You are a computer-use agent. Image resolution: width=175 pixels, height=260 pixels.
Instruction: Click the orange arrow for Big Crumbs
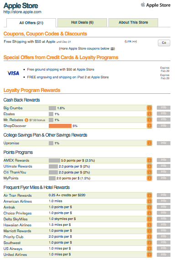(x=149, y=108)
